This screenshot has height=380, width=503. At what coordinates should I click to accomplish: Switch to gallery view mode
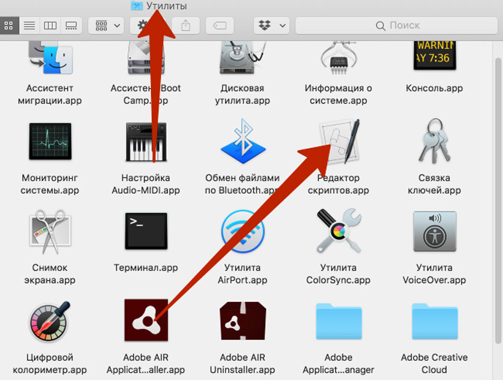(71, 25)
